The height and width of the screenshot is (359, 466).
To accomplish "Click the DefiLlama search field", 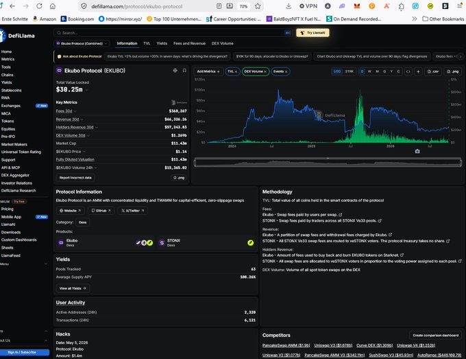I will pos(173,33).
